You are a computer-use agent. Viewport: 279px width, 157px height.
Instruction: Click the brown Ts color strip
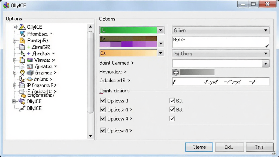[128, 39]
